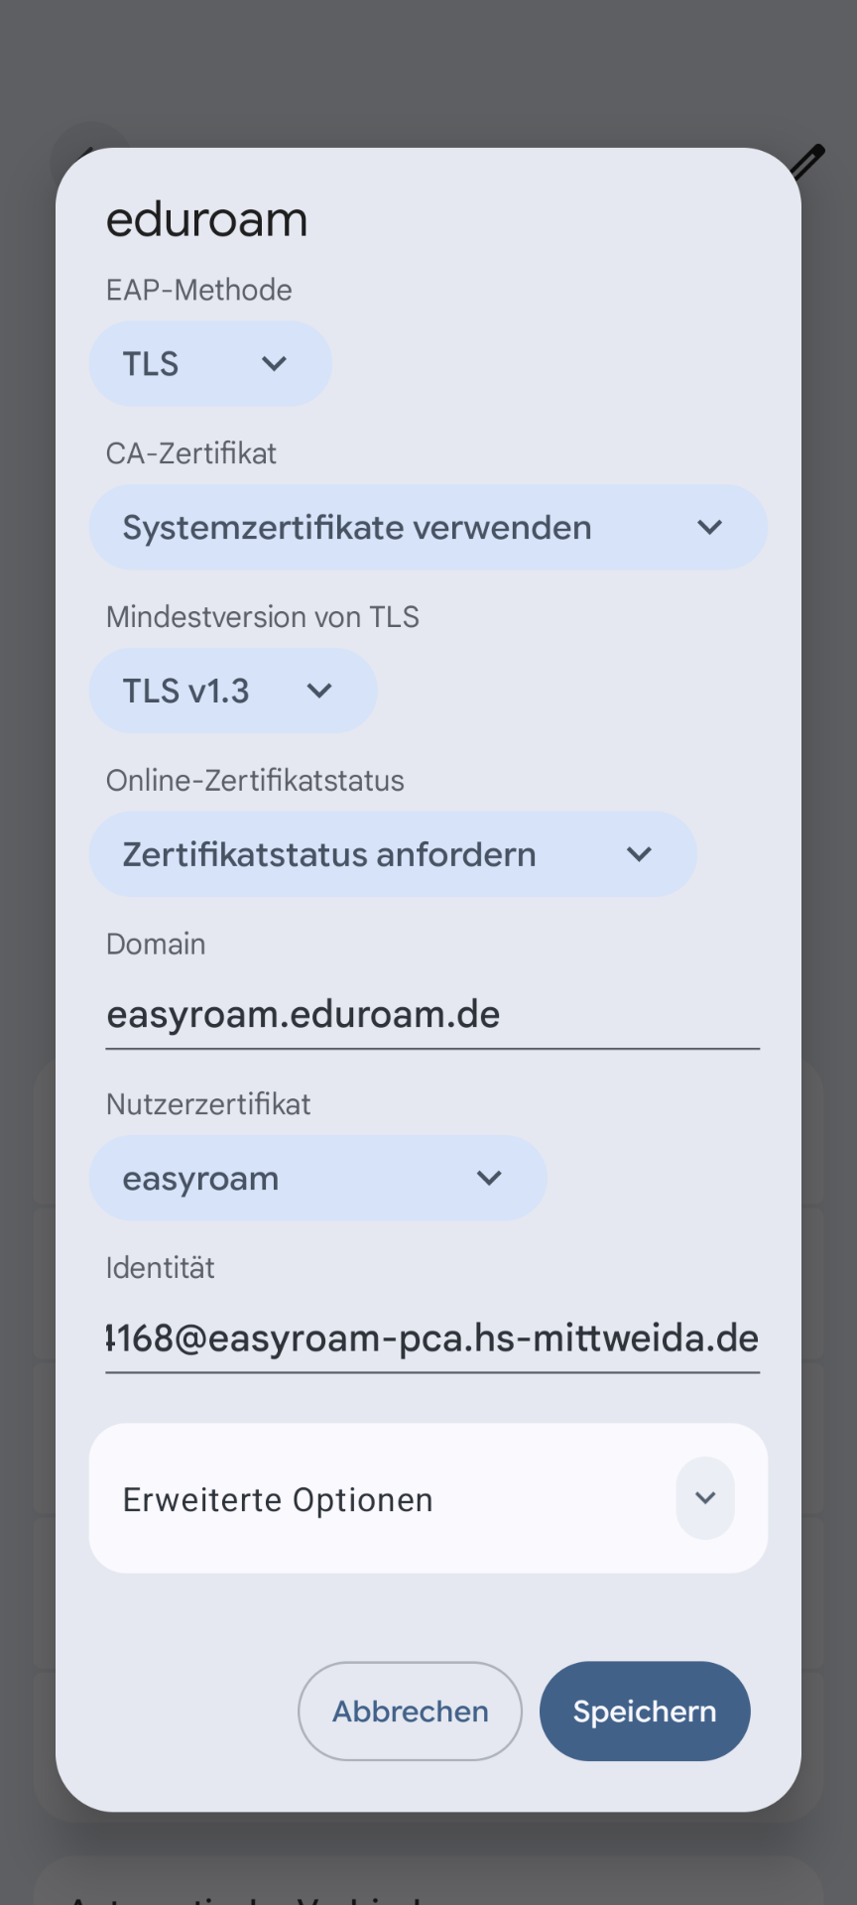Tap the pencil edit icon behind the dialog
This screenshot has height=1905, width=857.
pyautogui.click(x=809, y=161)
